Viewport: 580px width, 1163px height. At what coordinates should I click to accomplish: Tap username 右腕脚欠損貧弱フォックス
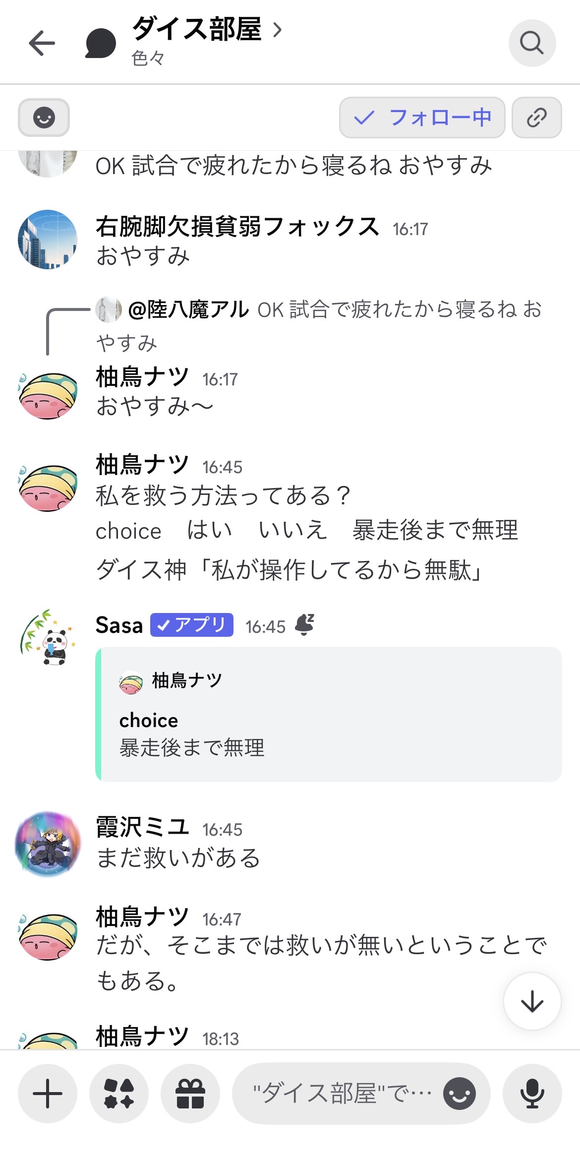tap(237, 227)
